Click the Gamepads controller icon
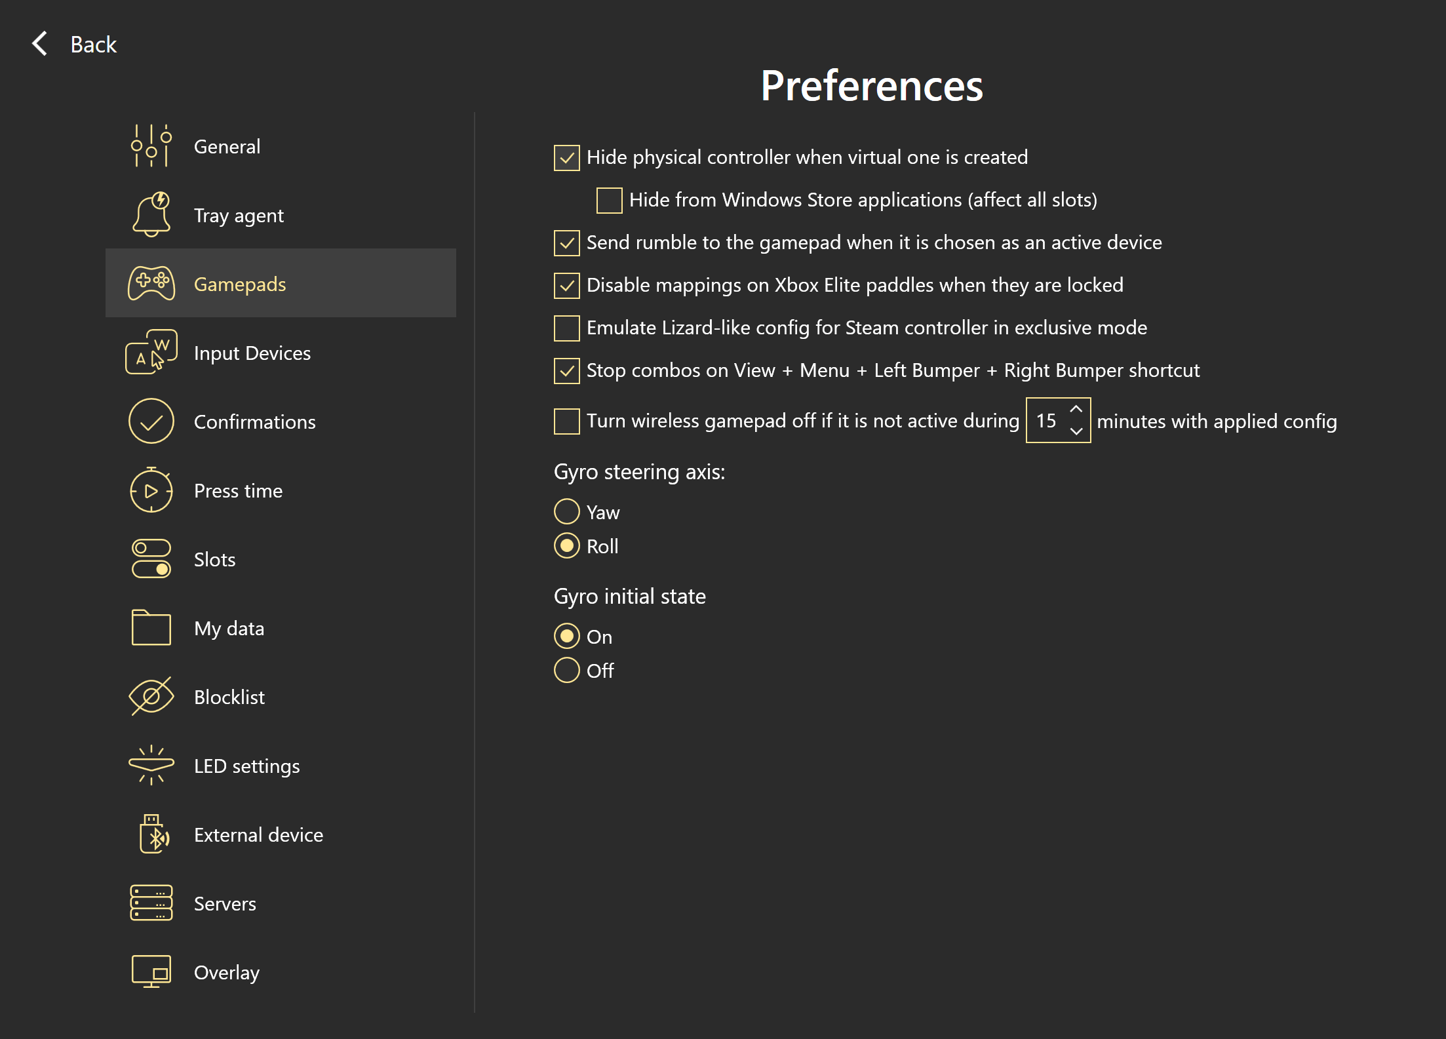1446x1039 pixels. point(151,284)
